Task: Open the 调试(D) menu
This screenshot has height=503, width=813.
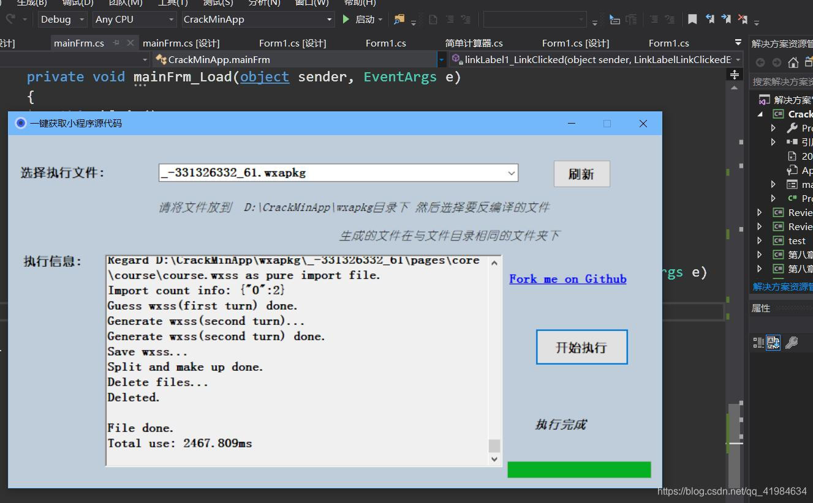Action: (x=77, y=3)
